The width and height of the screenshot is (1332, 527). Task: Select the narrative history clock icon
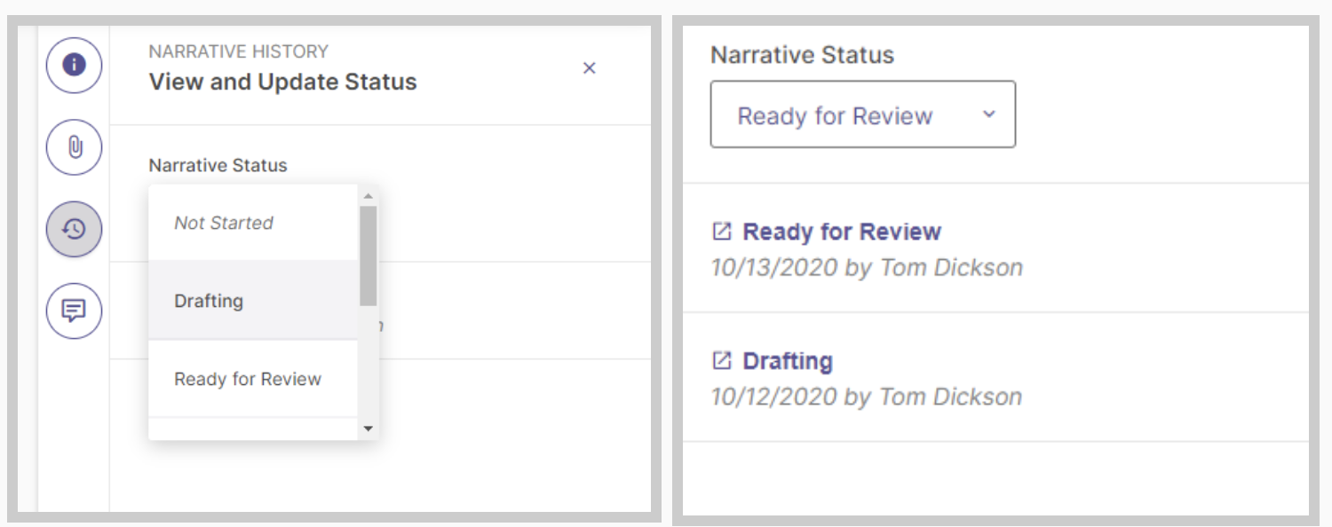74,229
